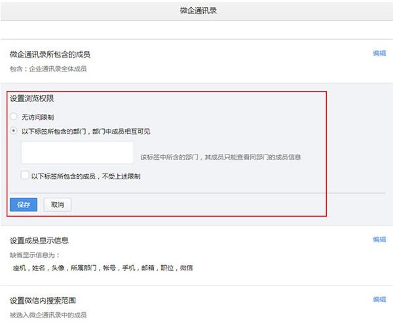
Task: Select the 以下标签所包含的部门 radio option
Action: (13, 131)
